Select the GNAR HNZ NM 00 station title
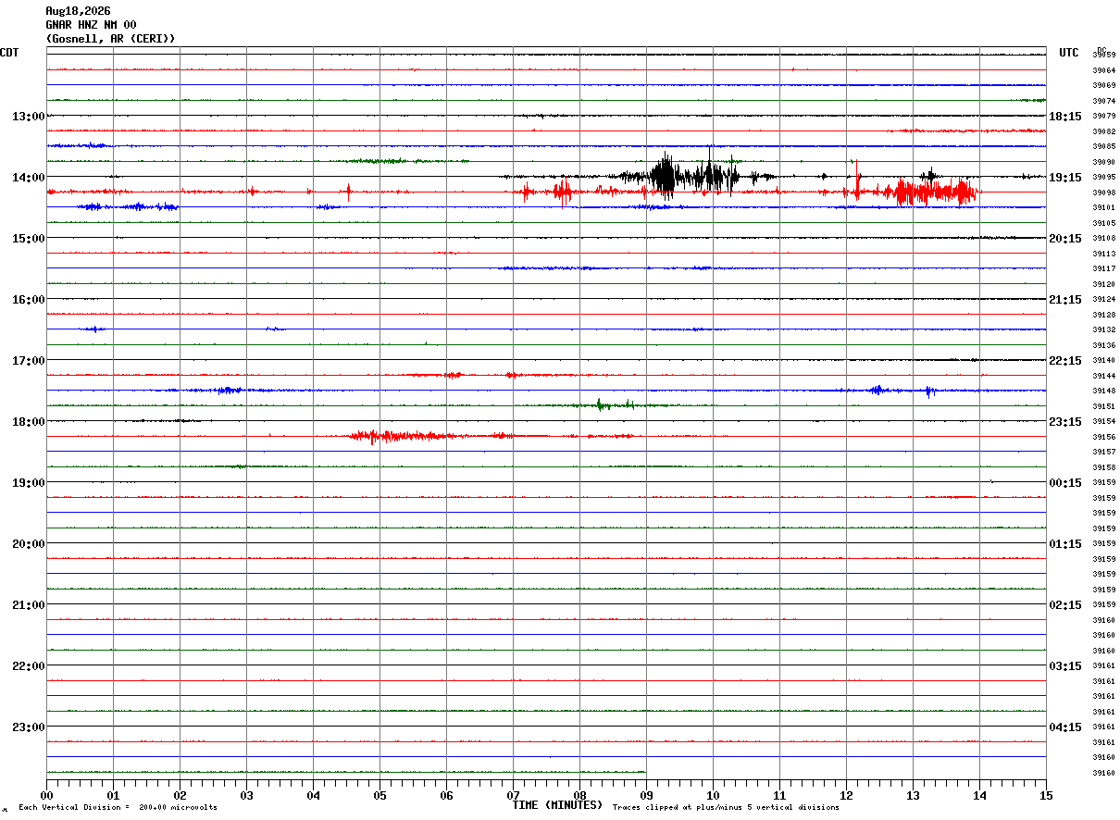 tap(91, 25)
